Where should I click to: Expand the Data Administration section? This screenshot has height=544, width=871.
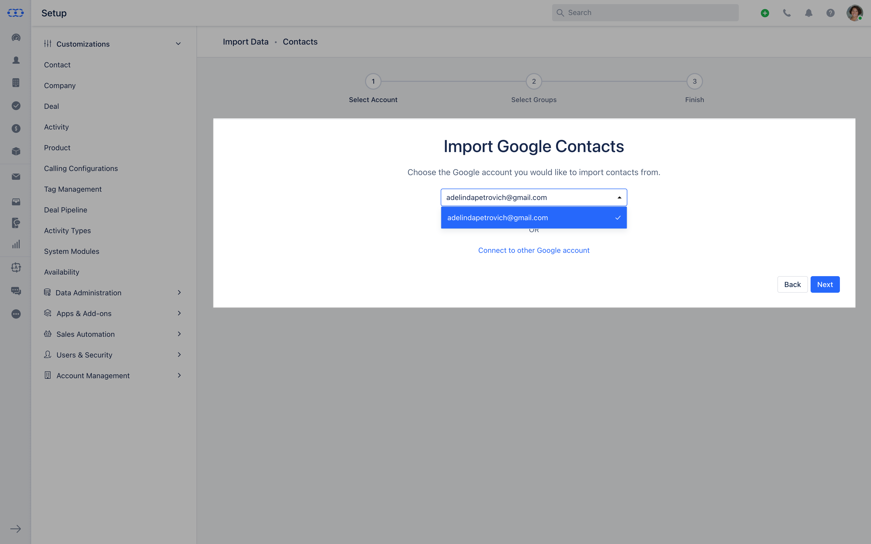coord(179,292)
